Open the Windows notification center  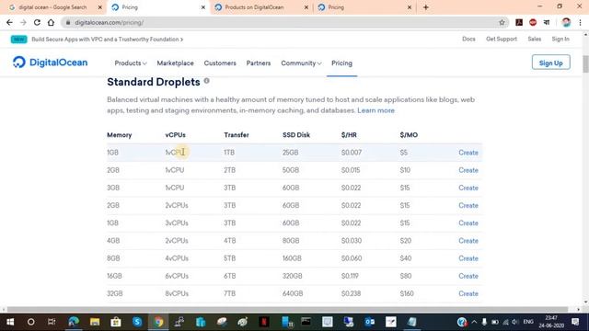(575, 322)
